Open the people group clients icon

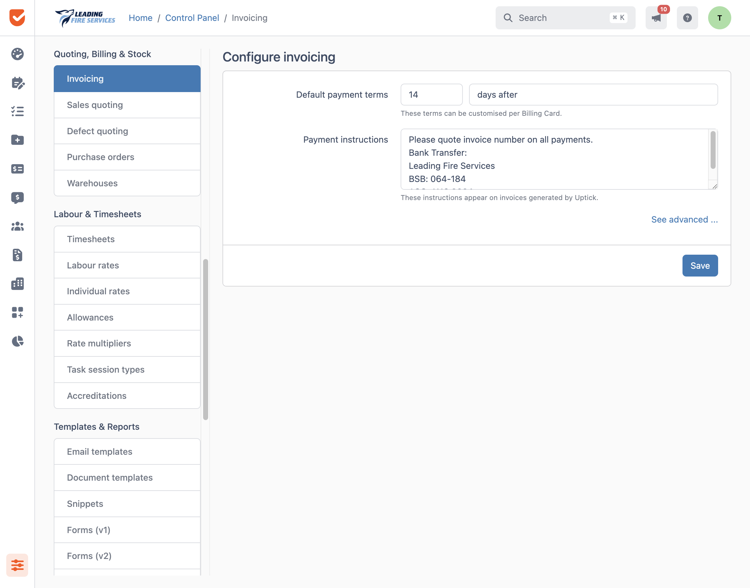coord(17,226)
